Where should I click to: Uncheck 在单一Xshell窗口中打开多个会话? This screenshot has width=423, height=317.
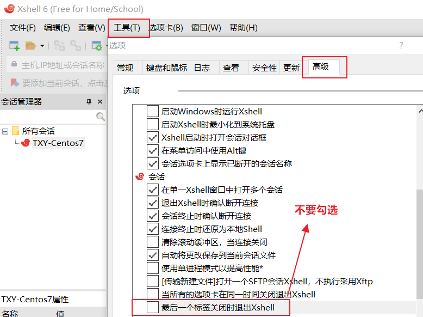(152, 190)
